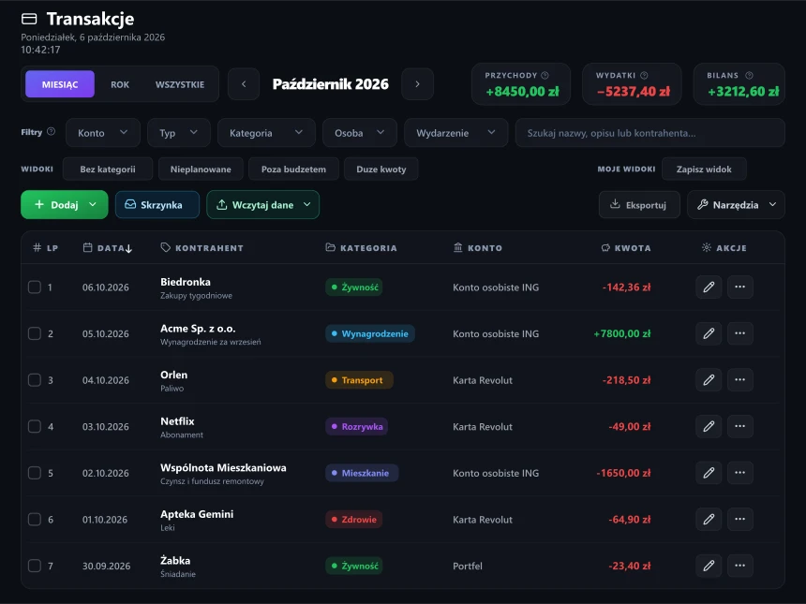Tick the checkbox for Acme Sp. z o.o.
The image size is (806, 604).
(35, 333)
